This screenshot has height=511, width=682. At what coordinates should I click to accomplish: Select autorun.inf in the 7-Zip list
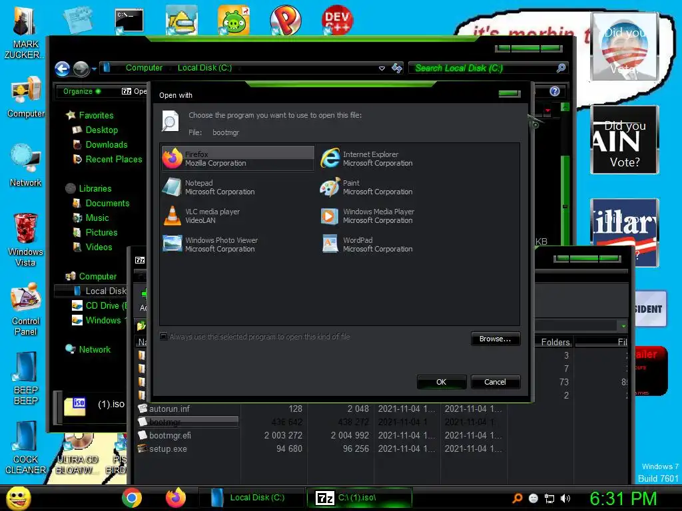pos(169,409)
